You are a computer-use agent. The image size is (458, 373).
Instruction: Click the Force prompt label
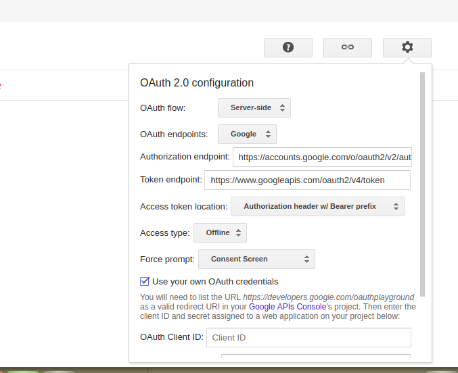167,259
